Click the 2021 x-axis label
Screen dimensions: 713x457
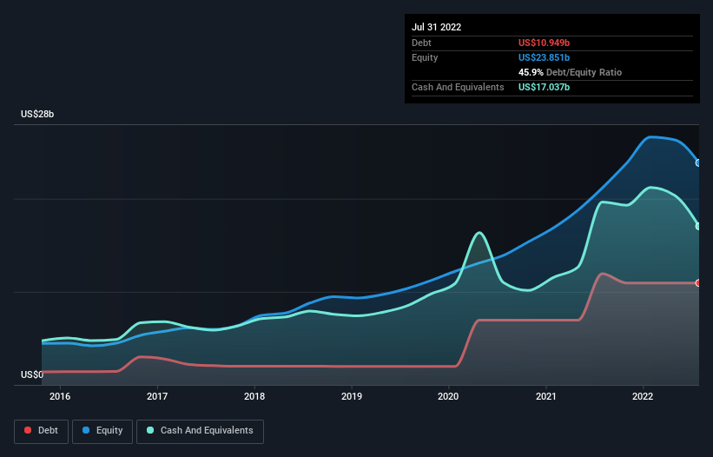(545, 396)
